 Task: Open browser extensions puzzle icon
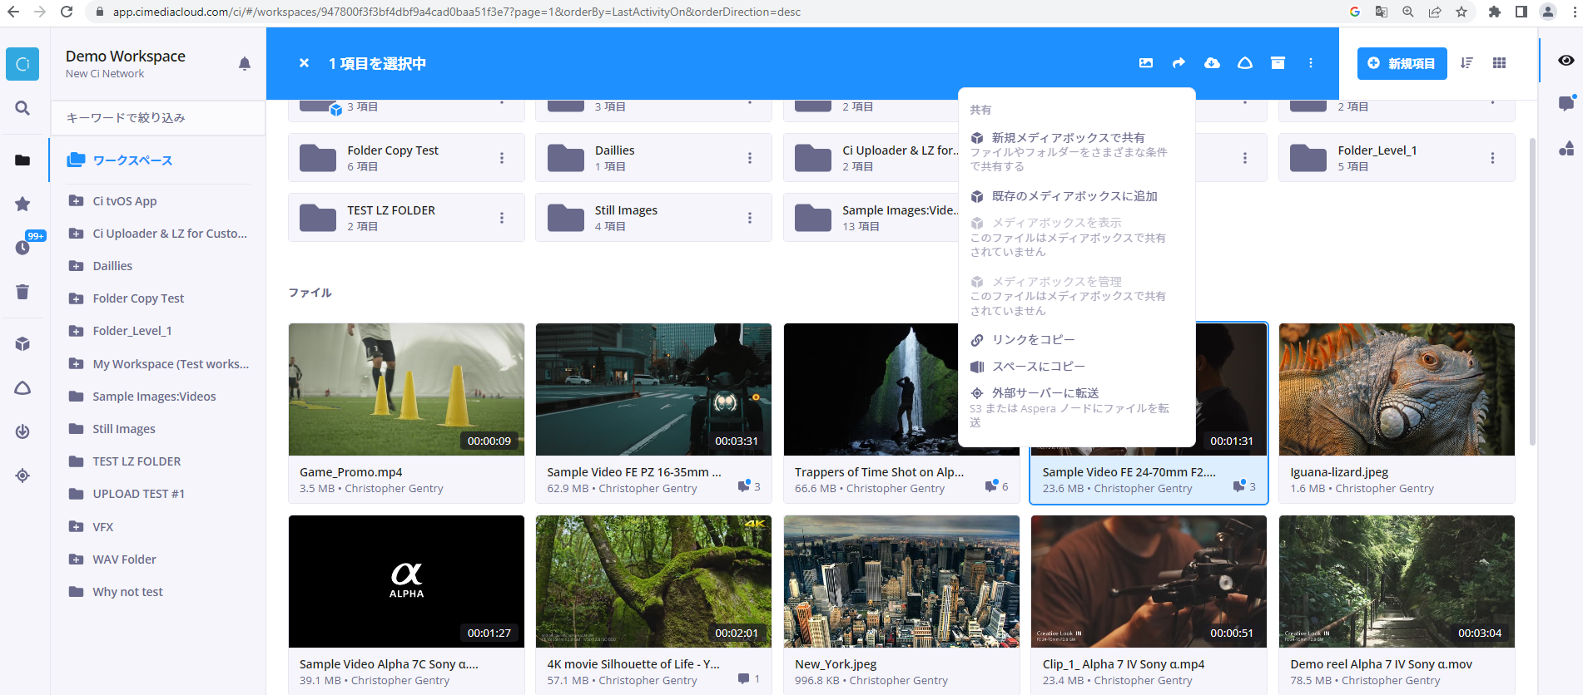tap(1495, 12)
